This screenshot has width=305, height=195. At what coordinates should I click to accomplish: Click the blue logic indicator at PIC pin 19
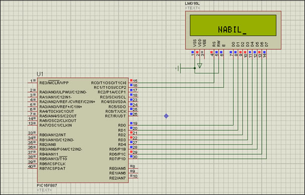(x=131, y=123)
